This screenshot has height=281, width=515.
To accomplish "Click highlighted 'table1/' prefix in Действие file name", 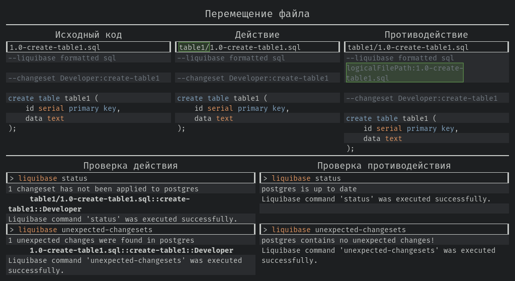I will 194,47.
